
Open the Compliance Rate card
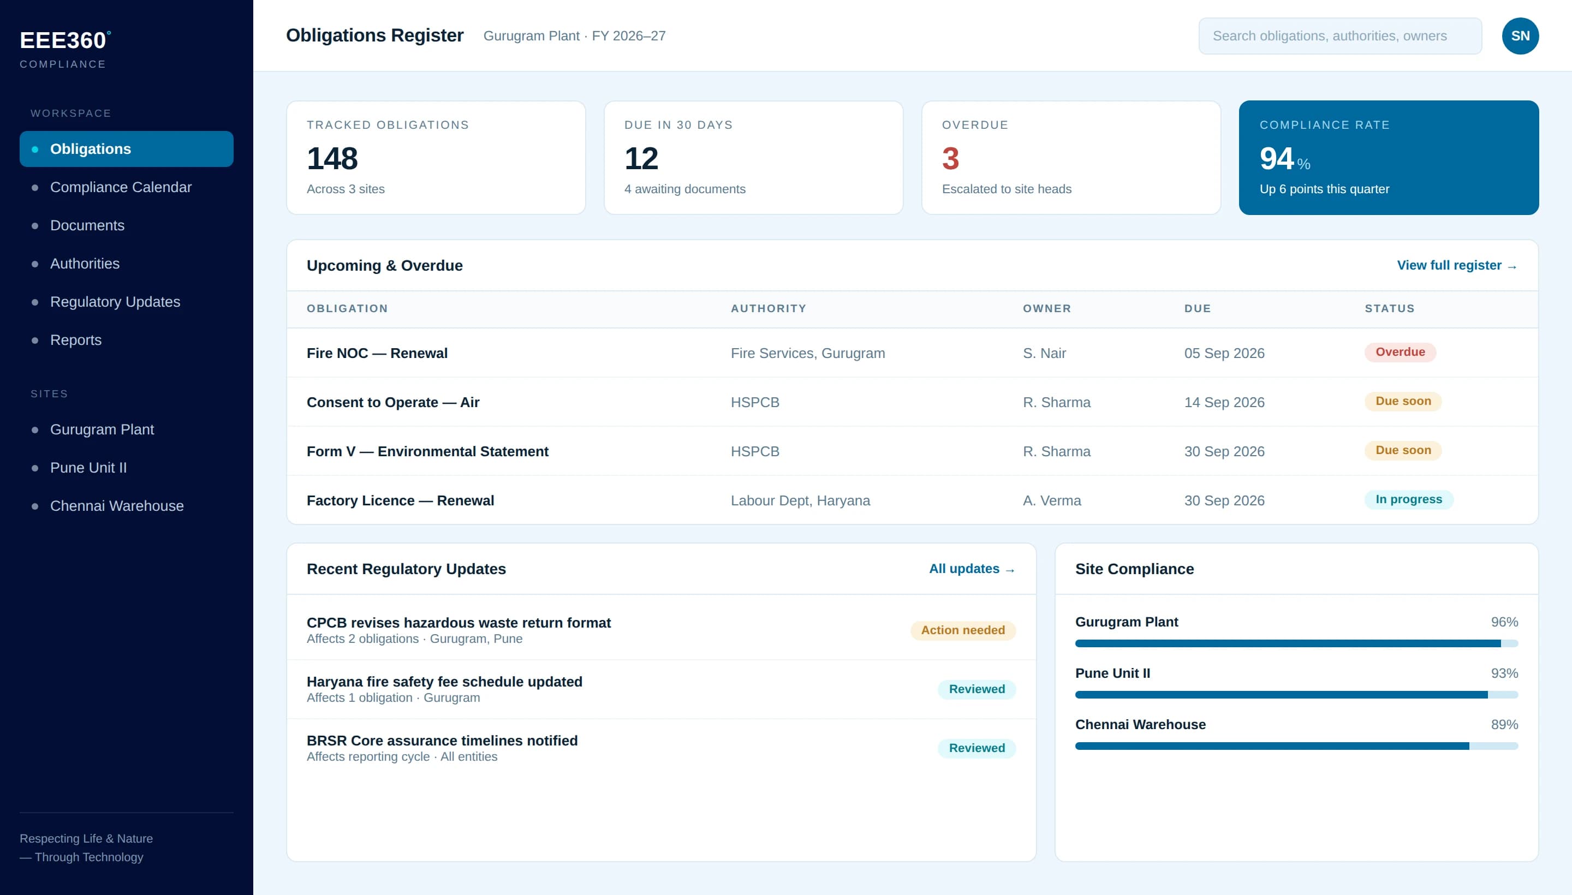[x=1389, y=157]
